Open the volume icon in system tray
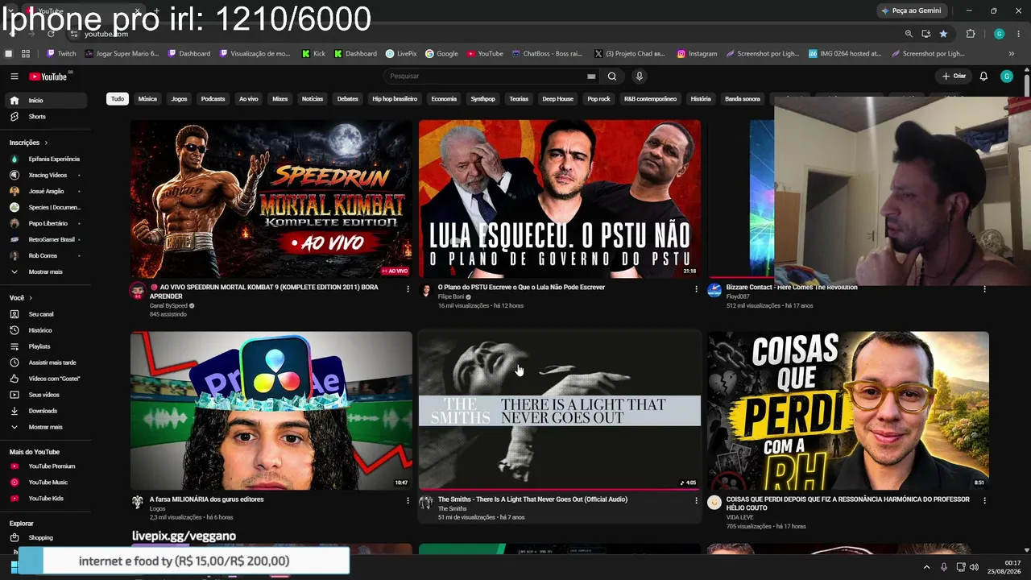1031x580 pixels. click(x=974, y=567)
